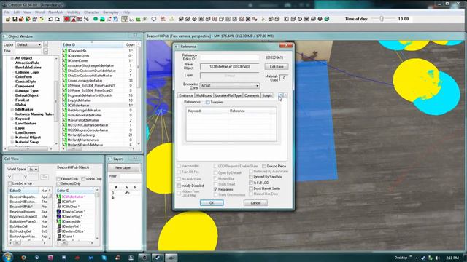Switch to the Emittance tab
This screenshot has height=262, width=467.
click(186, 95)
